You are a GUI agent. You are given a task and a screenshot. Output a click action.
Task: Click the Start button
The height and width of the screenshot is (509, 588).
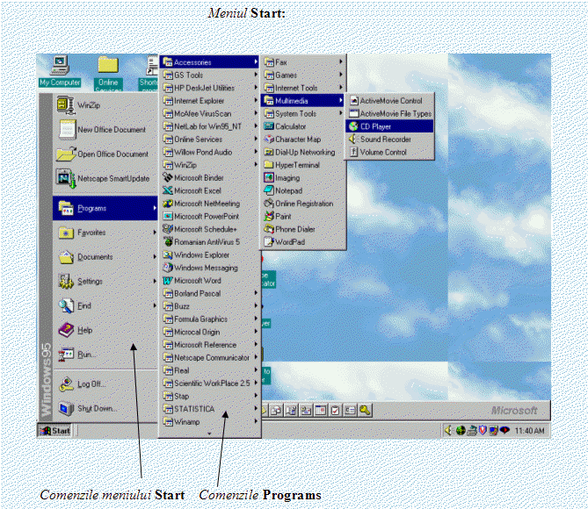pos(55,431)
